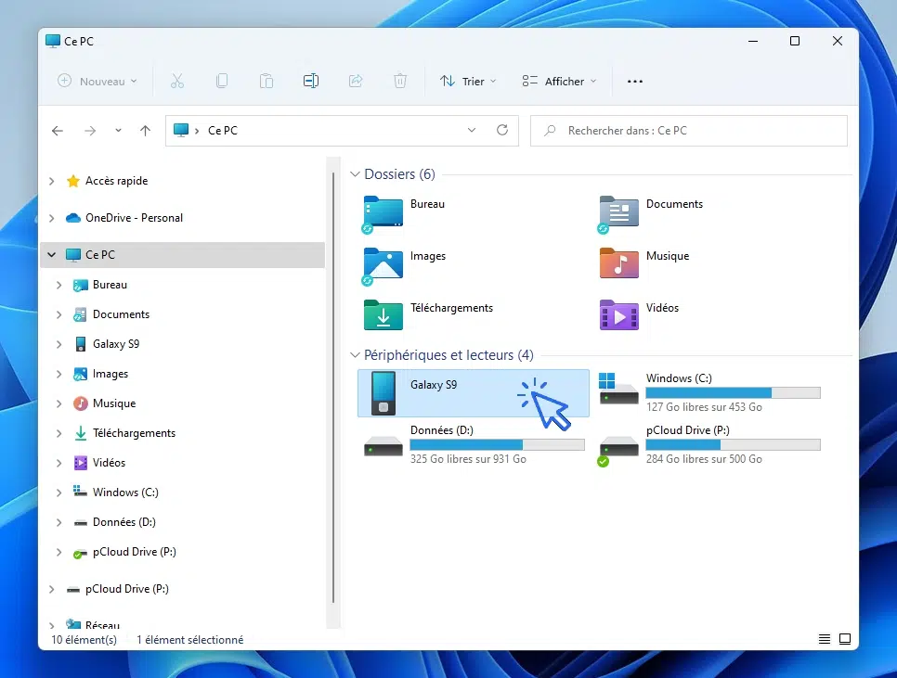Image resolution: width=897 pixels, height=678 pixels.
Task: Collapse the Périphériques et lecteurs group
Action: click(355, 355)
